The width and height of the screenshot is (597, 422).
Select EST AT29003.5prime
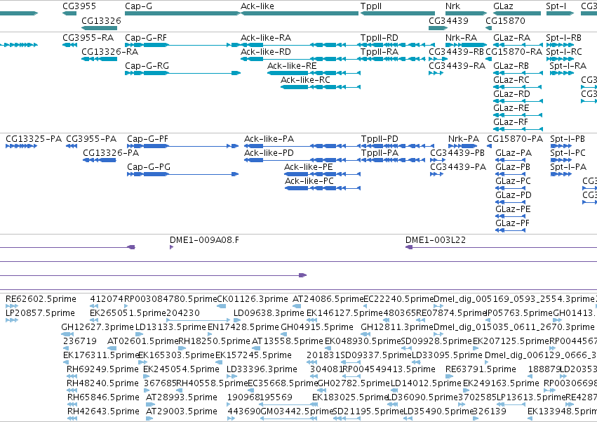(182, 411)
